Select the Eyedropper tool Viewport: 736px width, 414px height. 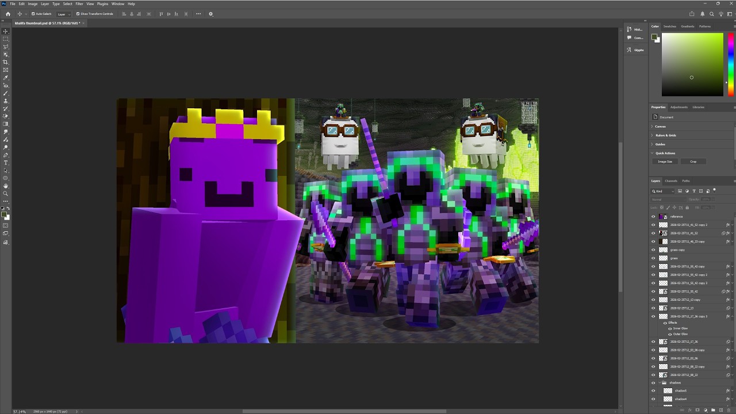6,78
